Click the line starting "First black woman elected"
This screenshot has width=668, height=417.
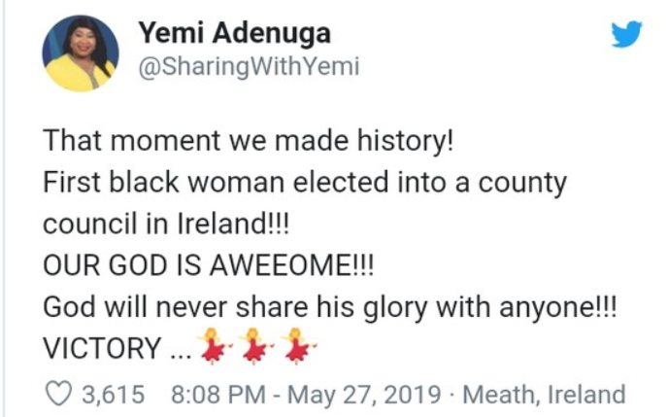(x=303, y=182)
